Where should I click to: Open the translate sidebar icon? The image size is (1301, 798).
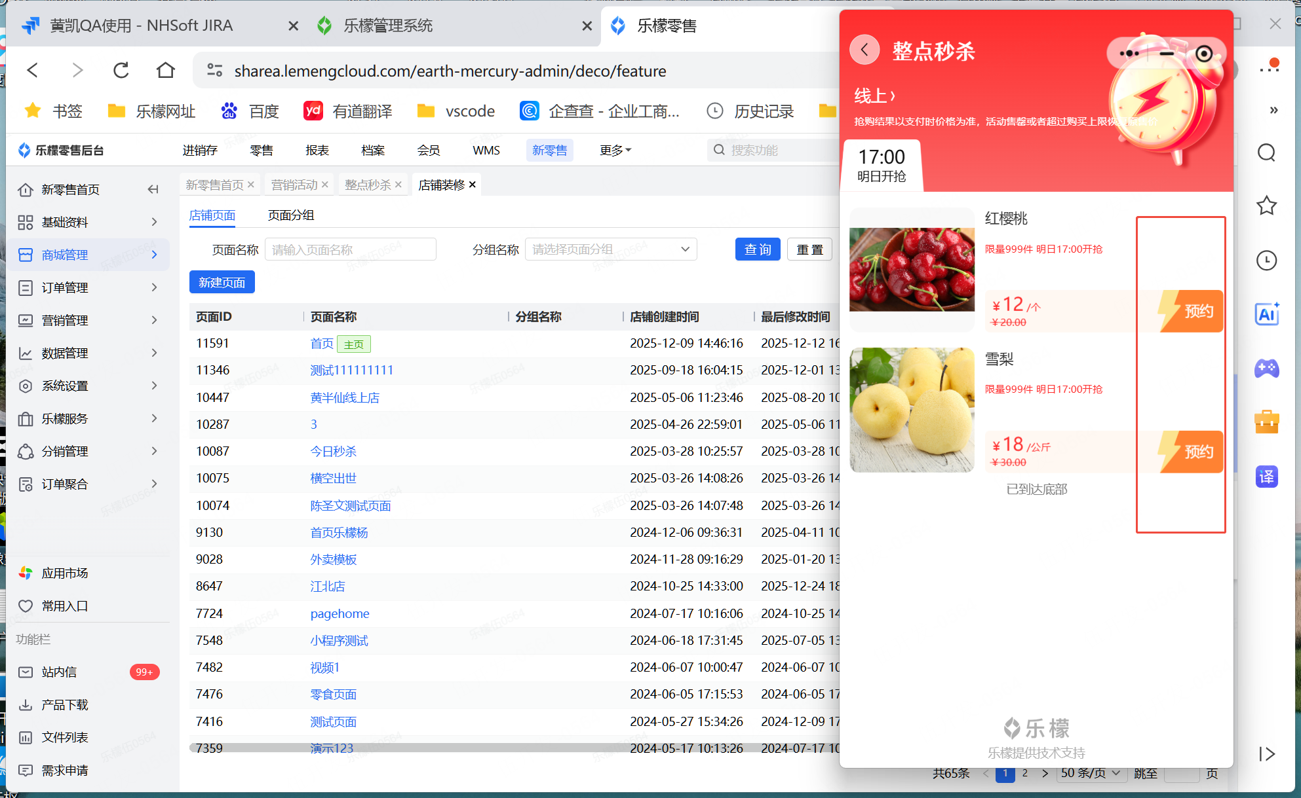[1266, 477]
